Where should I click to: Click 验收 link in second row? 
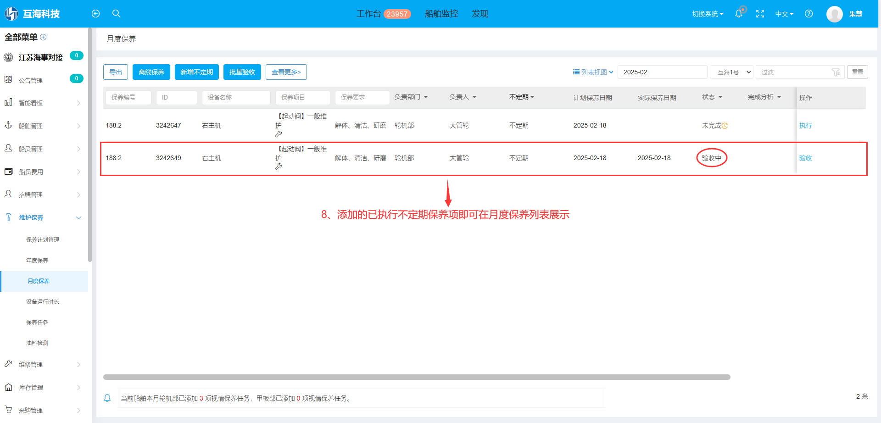[805, 158]
